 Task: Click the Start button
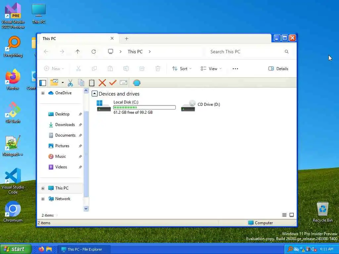(16, 249)
